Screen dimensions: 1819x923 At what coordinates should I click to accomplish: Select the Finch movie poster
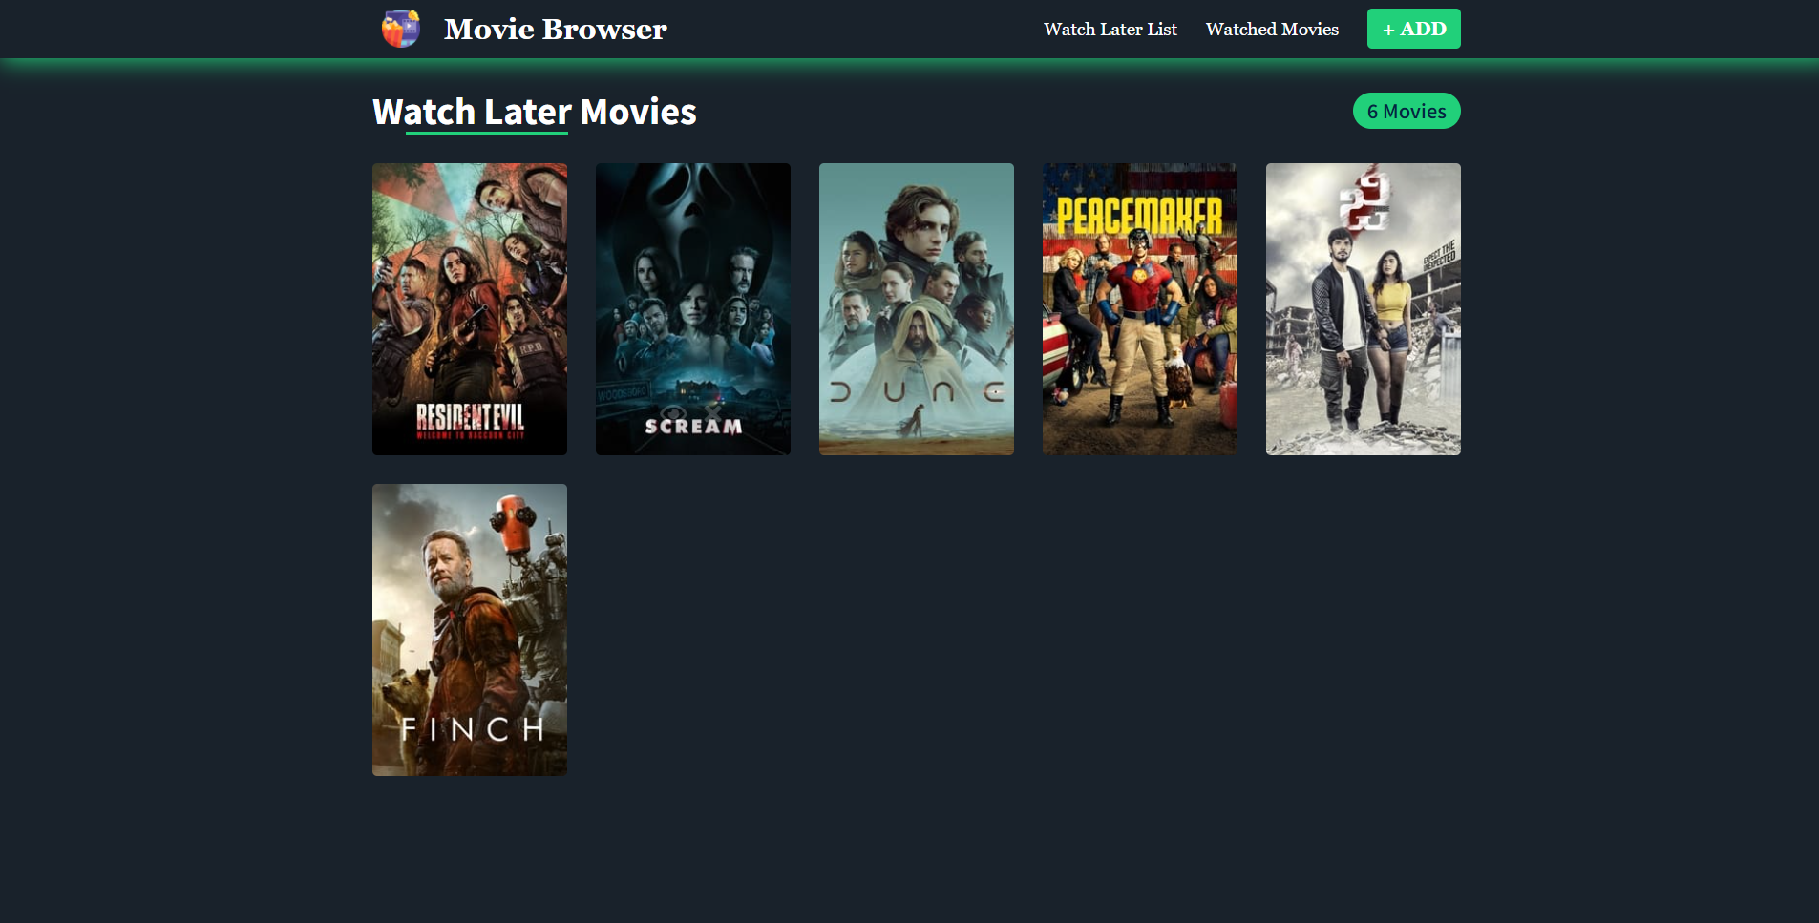pos(470,630)
